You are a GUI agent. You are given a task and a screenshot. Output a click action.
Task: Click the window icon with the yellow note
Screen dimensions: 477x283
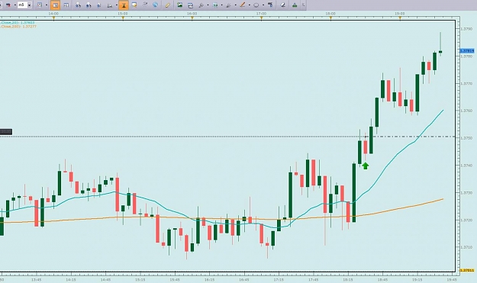pyautogui.click(x=134, y=5)
